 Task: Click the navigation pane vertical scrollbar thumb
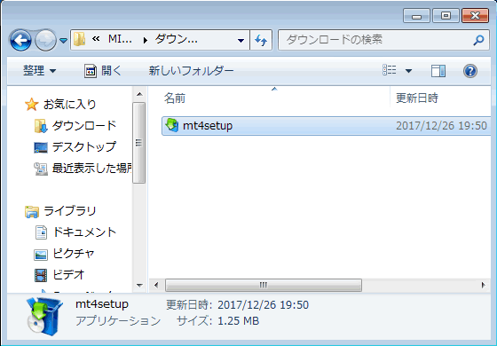[138, 143]
